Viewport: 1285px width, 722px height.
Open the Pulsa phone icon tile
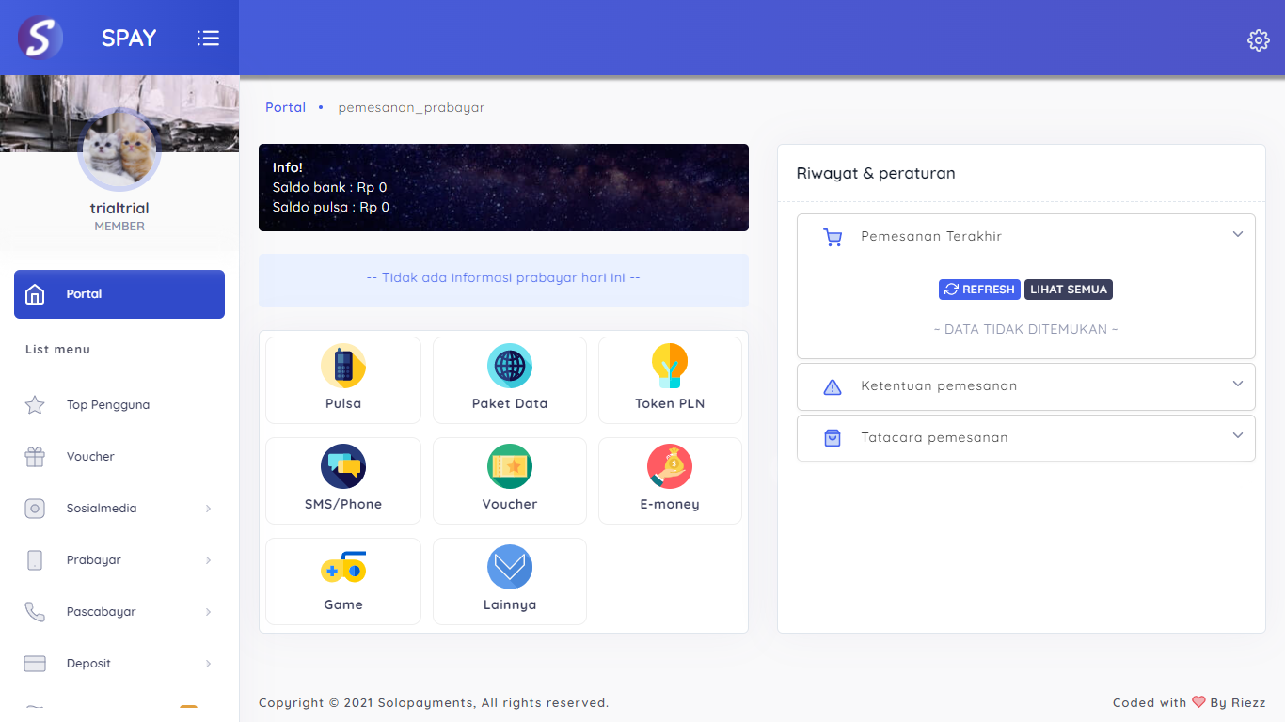tap(343, 367)
